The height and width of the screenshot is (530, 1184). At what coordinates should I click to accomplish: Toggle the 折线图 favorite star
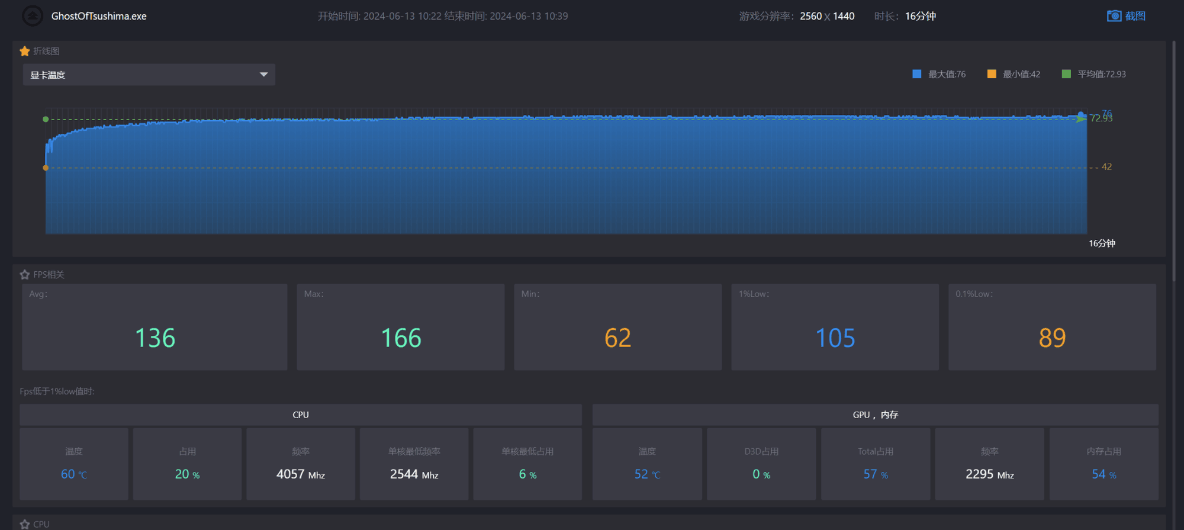click(25, 51)
